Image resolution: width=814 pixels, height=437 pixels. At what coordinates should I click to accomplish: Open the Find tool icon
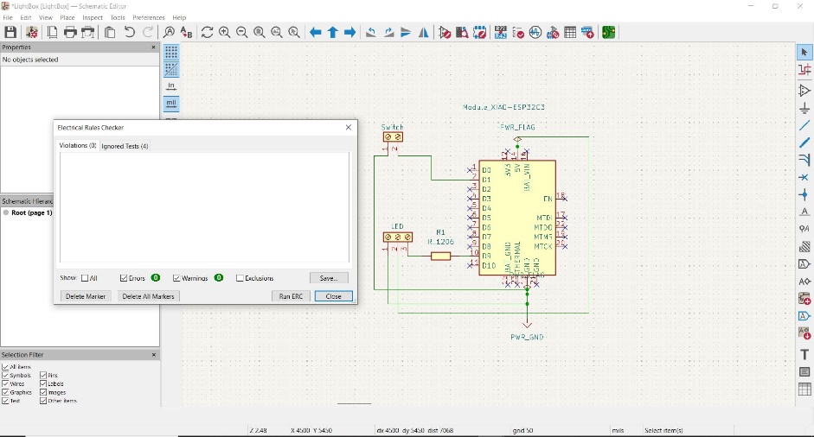click(169, 32)
